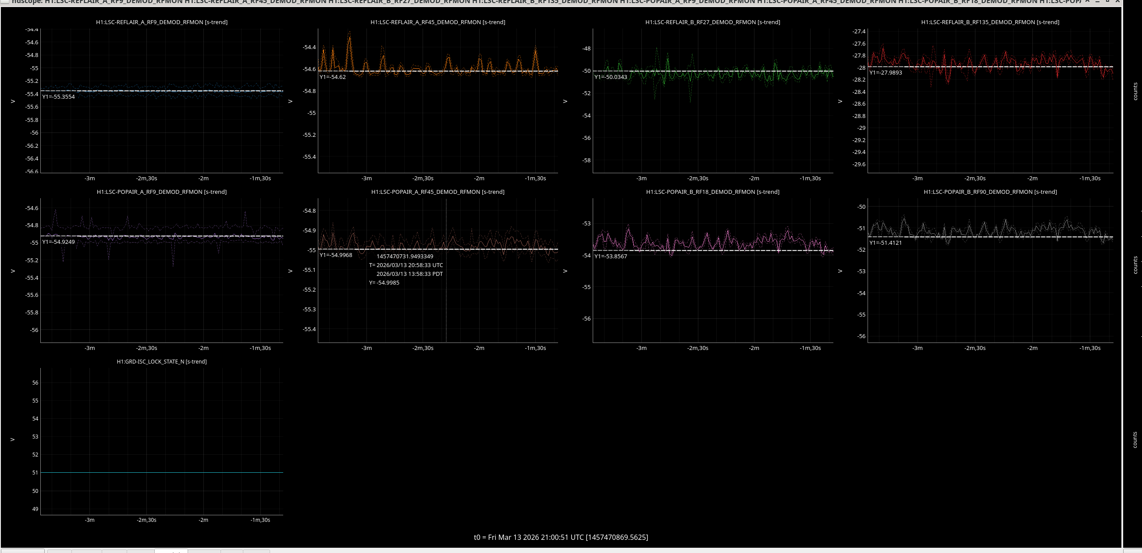Click the Y1=-27.9893 cursor label

tap(885, 73)
